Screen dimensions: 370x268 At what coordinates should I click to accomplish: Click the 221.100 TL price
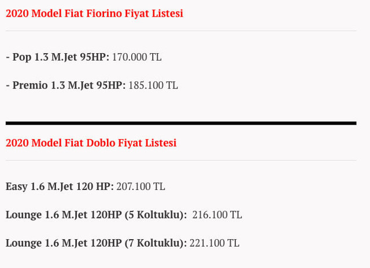(x=214, y=243)
